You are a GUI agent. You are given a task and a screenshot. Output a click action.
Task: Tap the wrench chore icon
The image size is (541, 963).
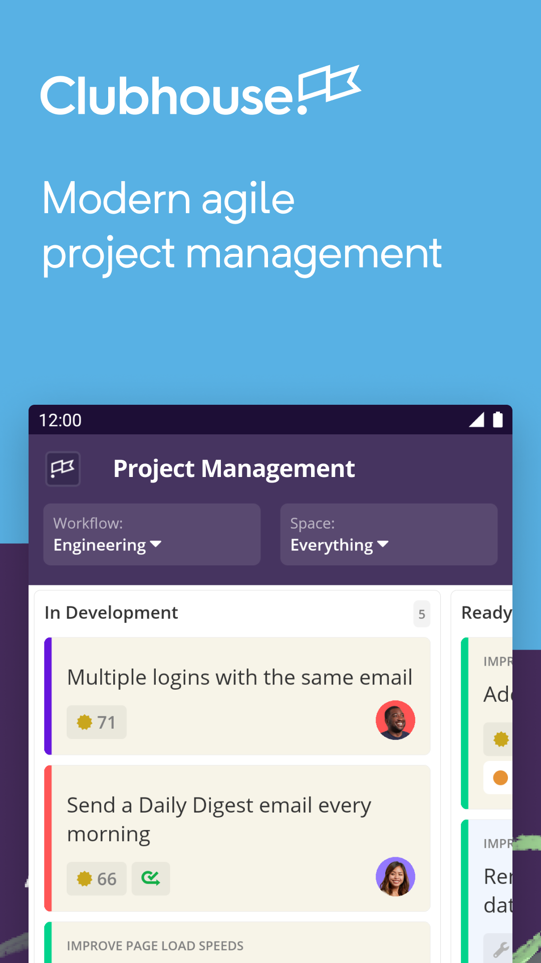pyautogui.click(x=500, y=948)
